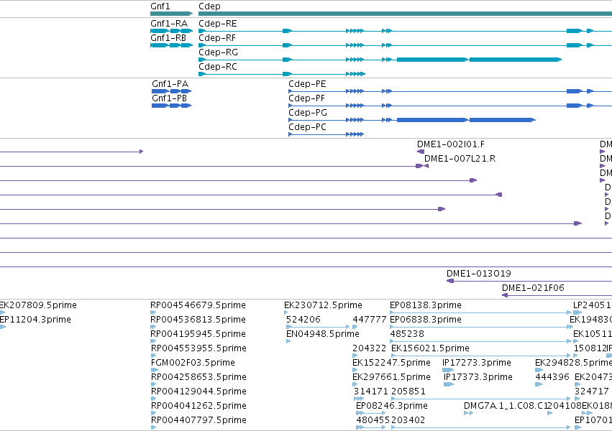Screen dimensions: 612x431
Task: Select IP17273.3prime EST label
Action: coord(477,363)
